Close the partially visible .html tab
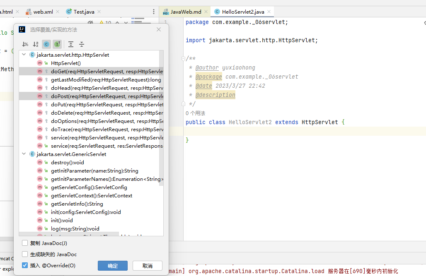The image size is (426, 276). click(17, 12)
